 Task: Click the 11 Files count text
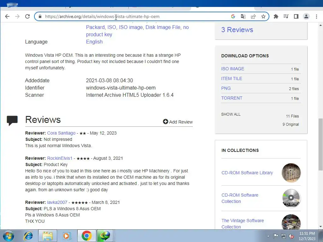(292, 116)
